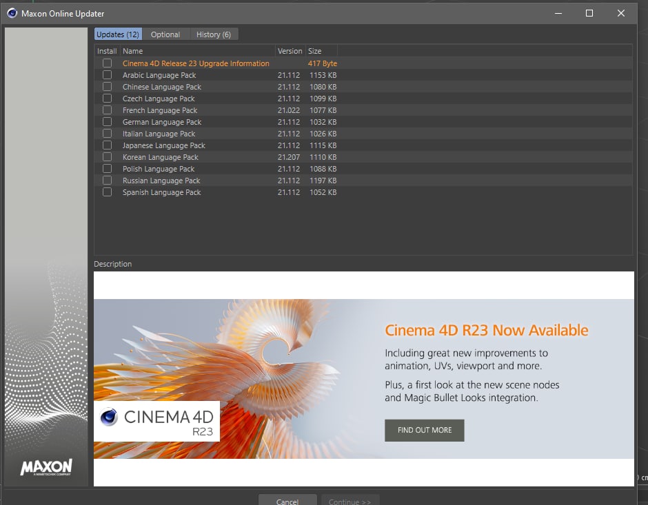This screenshot has width=648, height=505.
Task: Tick the Chinese Language Pack checkbox
Action: 107,87
